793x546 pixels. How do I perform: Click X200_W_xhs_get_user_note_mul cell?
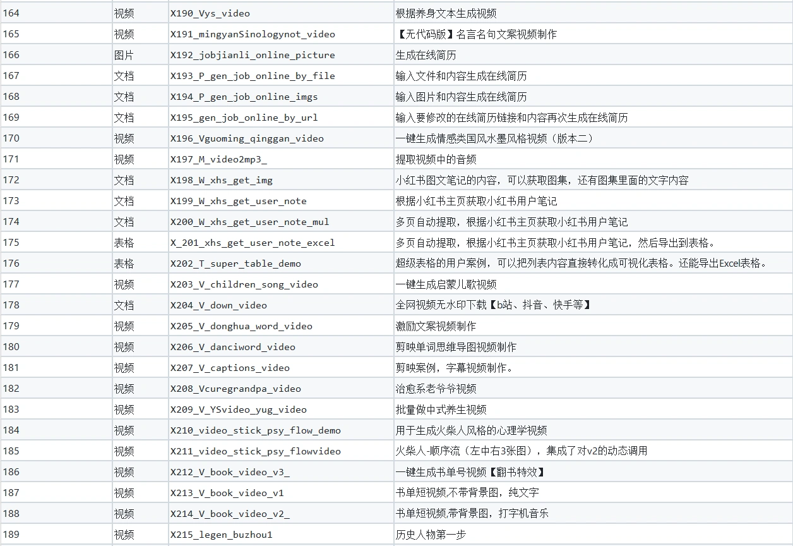pos(249,222)
